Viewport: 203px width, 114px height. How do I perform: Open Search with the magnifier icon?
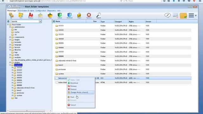click(99, 16)
